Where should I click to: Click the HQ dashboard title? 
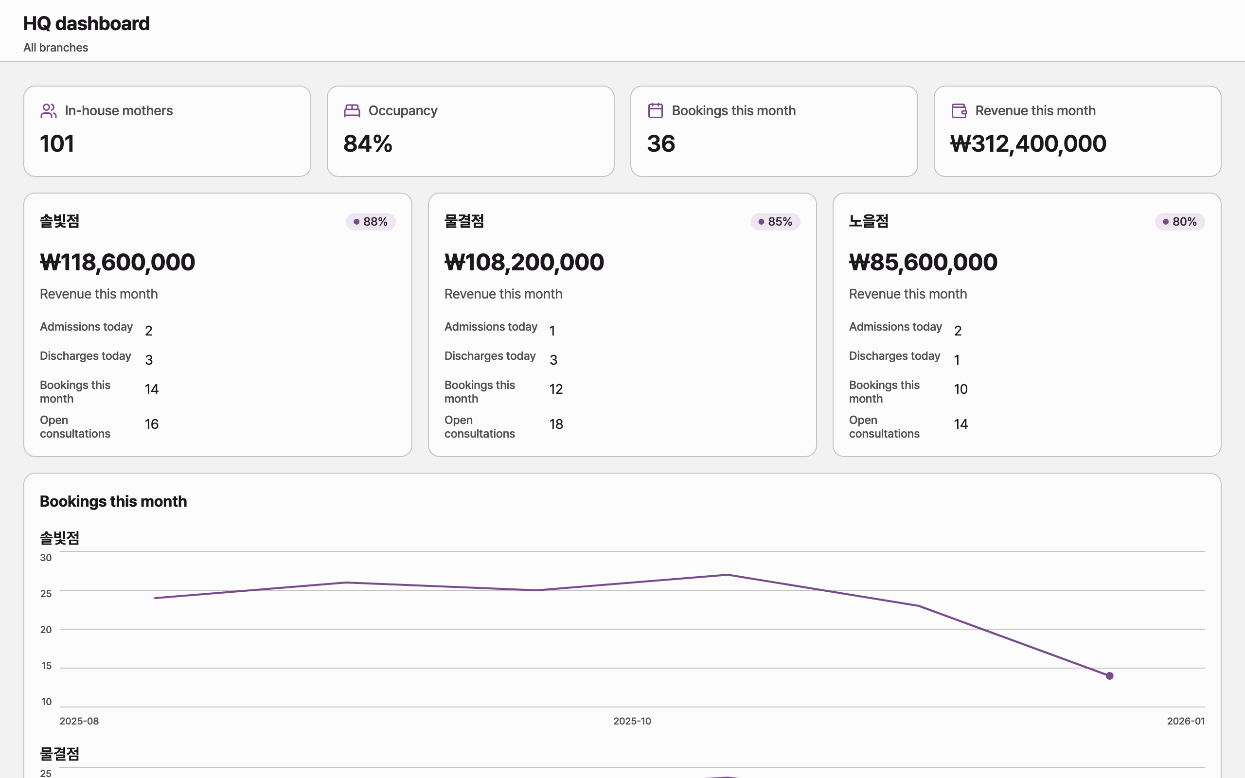click(87, 24)
